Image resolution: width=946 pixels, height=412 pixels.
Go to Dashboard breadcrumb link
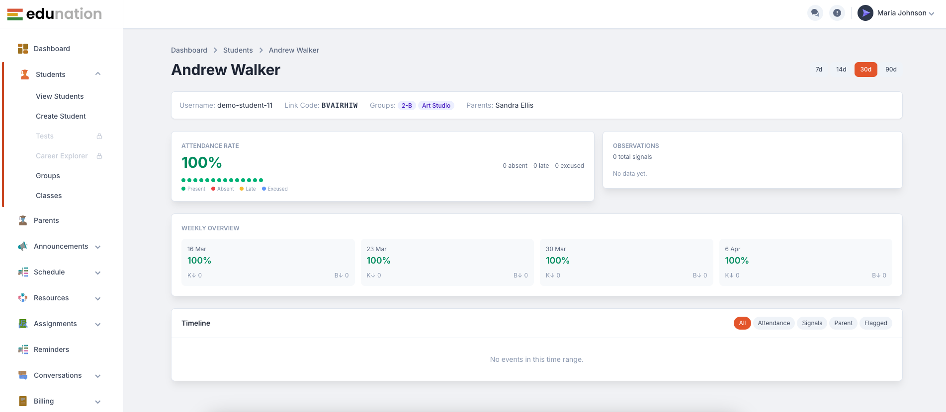(x=189, y=50)
